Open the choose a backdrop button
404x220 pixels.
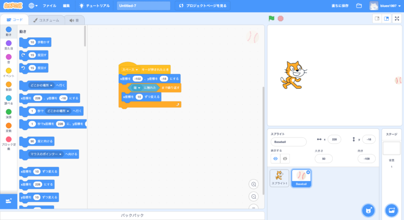[x=391, y=209]
